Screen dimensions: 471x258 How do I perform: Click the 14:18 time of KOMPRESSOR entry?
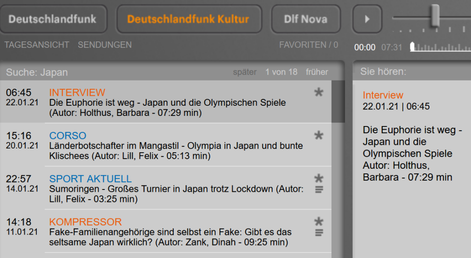18,222
